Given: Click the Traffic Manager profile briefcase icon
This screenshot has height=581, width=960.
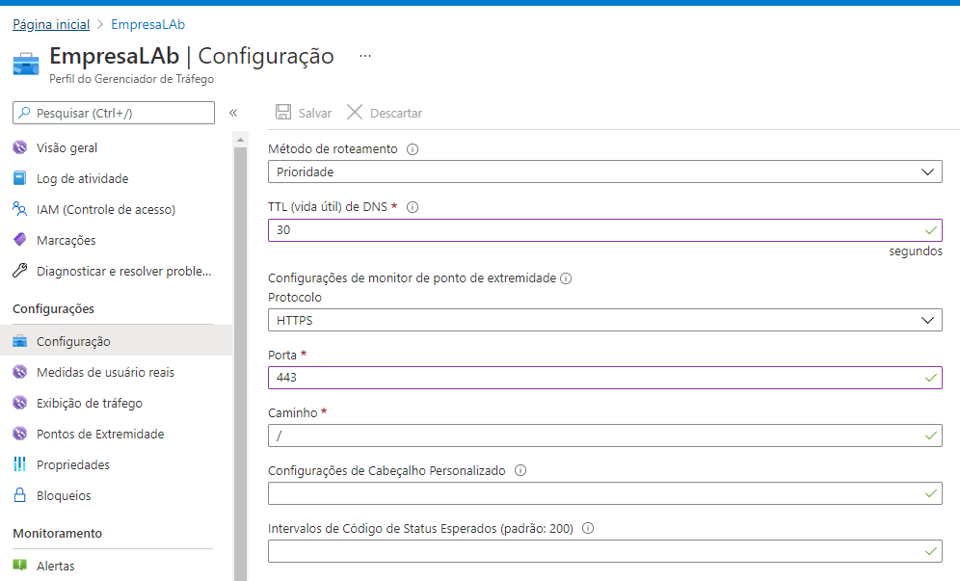Looking at the screenshot, I should coord(26,64).
